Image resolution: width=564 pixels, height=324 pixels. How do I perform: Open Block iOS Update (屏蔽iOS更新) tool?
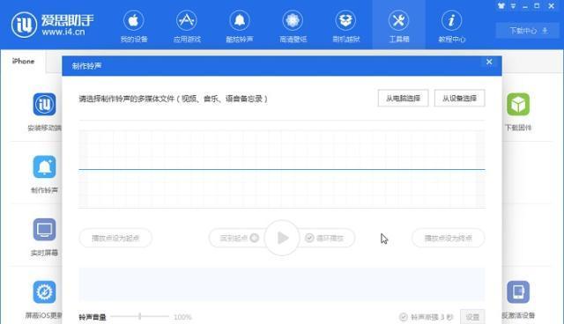click(x=44, y=299)
